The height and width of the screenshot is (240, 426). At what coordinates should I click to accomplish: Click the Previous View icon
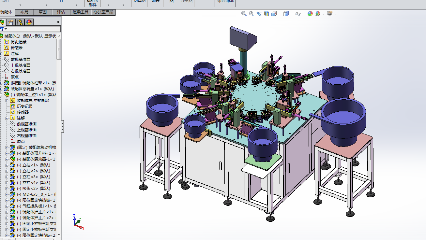[259, 14]
